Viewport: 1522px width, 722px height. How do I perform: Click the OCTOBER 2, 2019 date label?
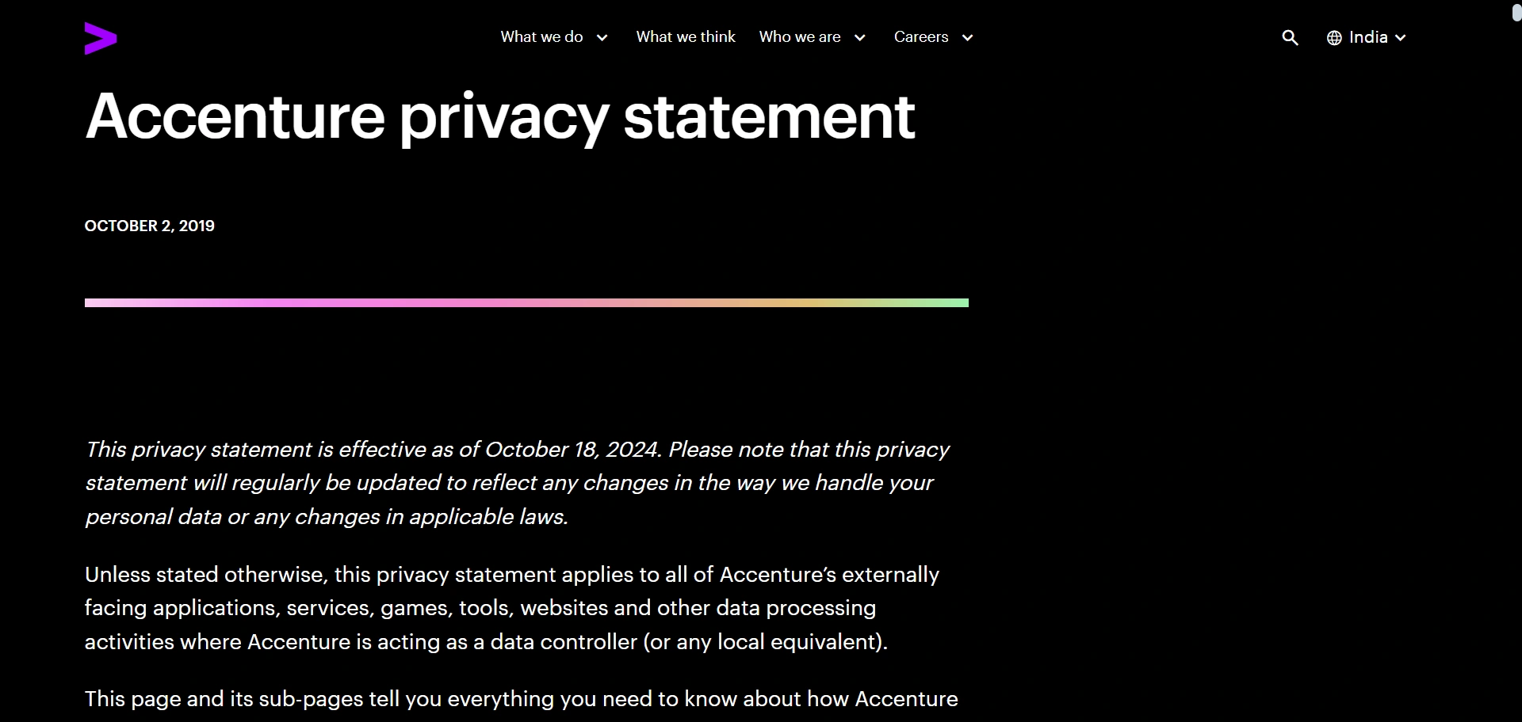[149, 226]
